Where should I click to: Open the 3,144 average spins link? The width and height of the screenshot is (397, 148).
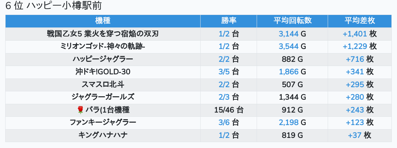click(289, 34)
